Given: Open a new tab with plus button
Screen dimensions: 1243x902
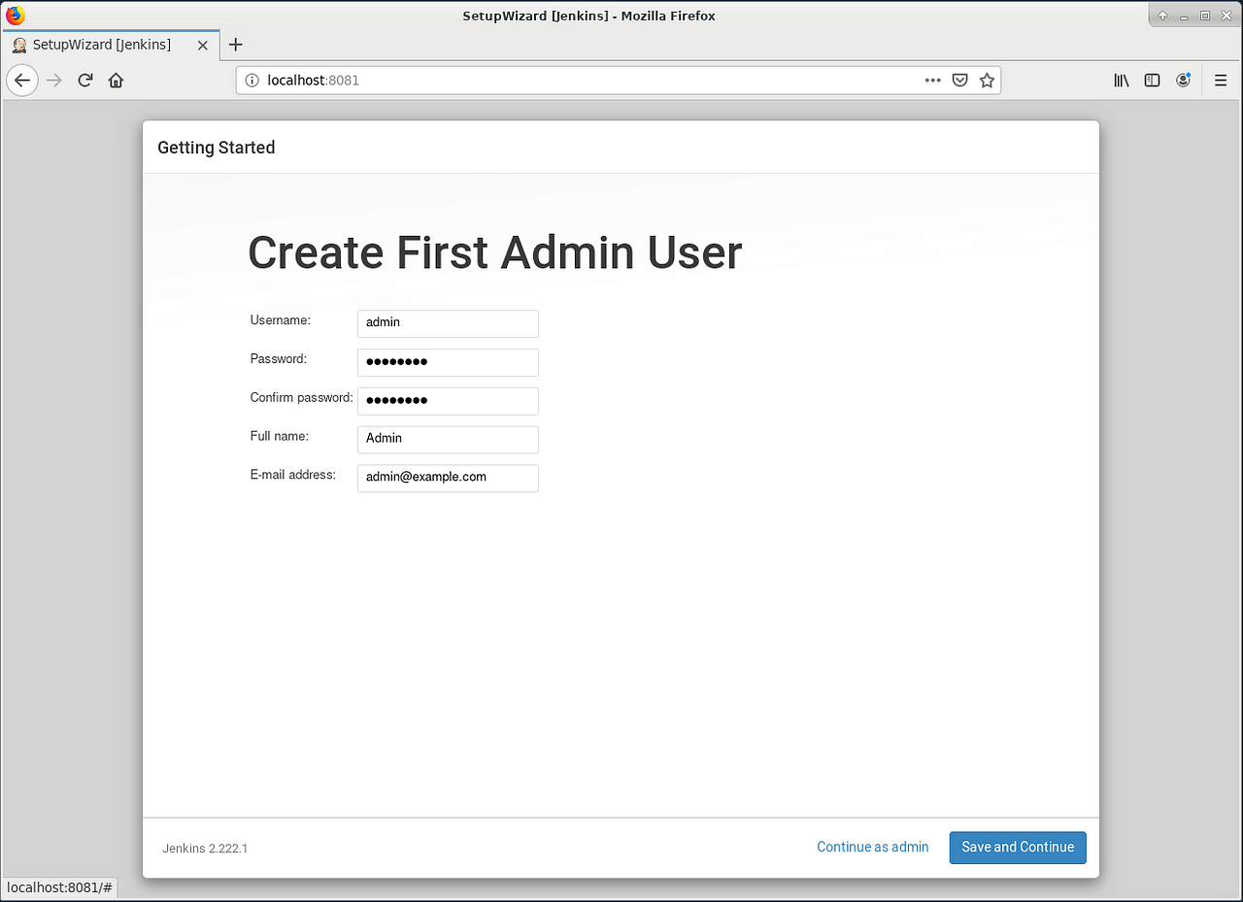Looking at the screenshot, I should (235, 45).
